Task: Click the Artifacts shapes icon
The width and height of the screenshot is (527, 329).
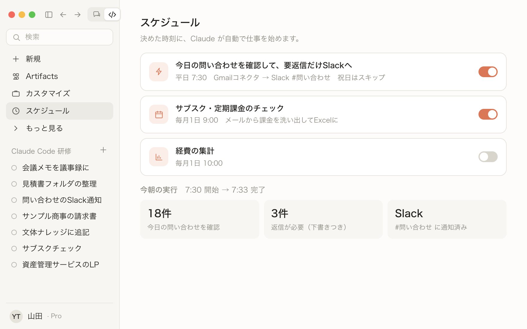Action: pyautogui.click(x=16, y=76)
